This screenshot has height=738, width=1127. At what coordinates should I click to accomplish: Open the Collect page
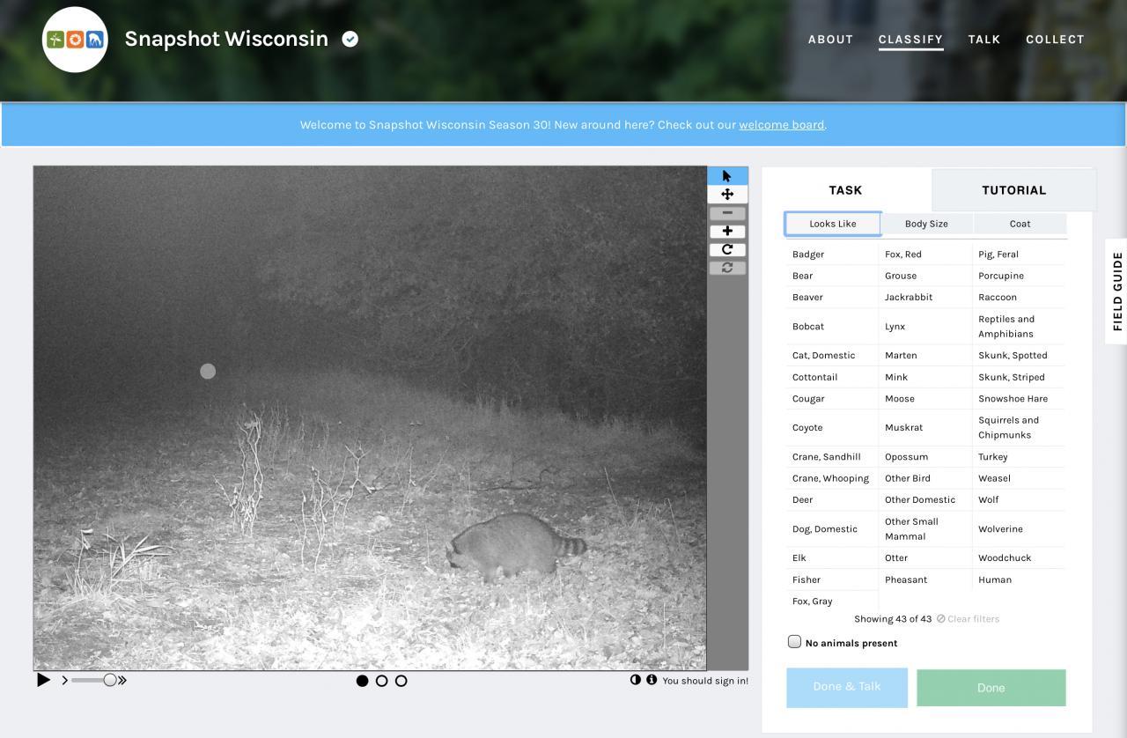tap(1055, 40)
